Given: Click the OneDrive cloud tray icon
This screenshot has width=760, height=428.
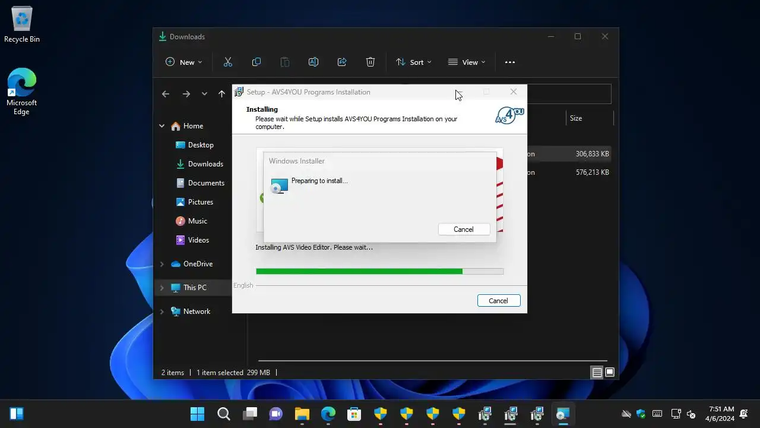Looking at the screenshot, I should pyautogui.click(x=626, y=414).
